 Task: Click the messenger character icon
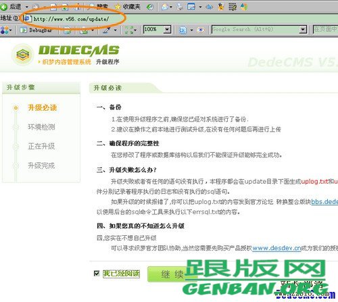click(221, 7)
